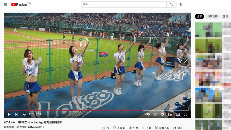Screen dimensions: 231x130
Task: Open the sixth recommended video thumbnail
Action: [x=208, y=111]
